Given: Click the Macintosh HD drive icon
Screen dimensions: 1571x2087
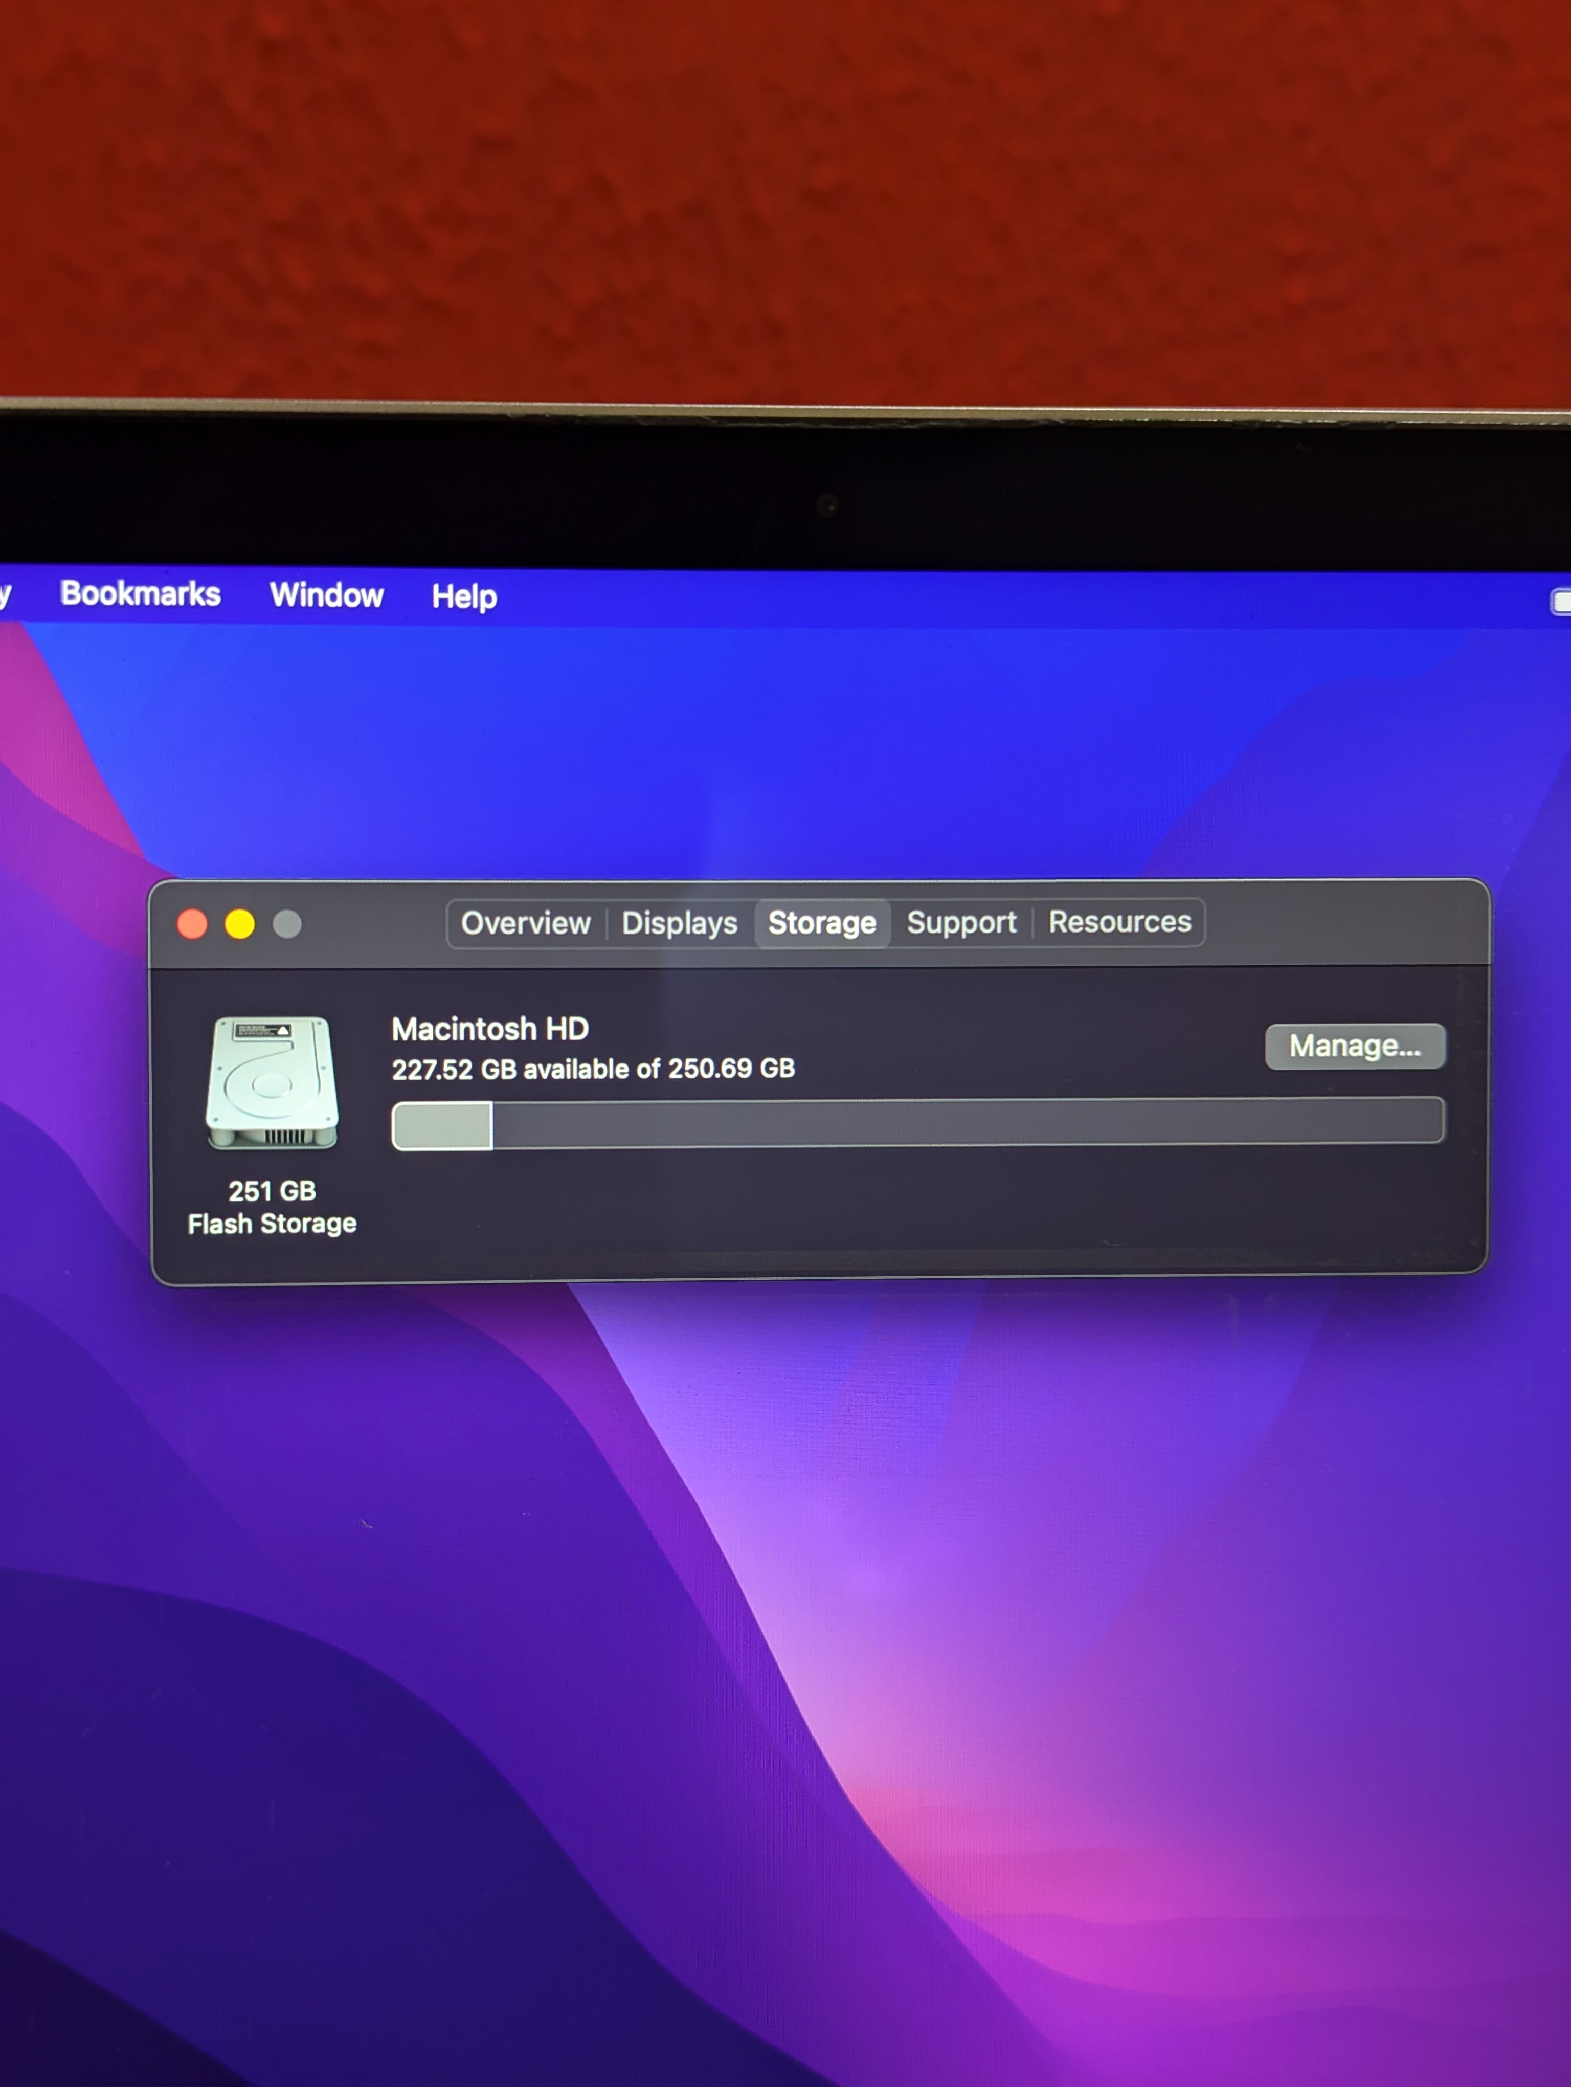Looking at the screenshot, I should pos(273,1083).
